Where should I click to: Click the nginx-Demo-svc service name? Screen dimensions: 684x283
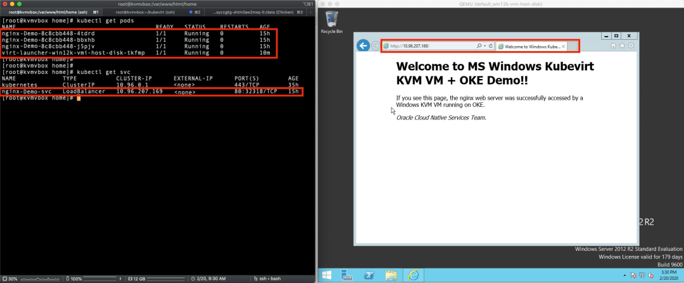point(27,92)
